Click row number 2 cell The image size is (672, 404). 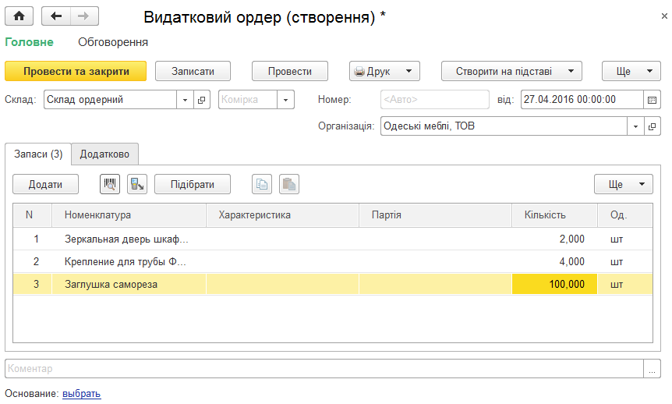pyautogui.click(x=33, y=261)
